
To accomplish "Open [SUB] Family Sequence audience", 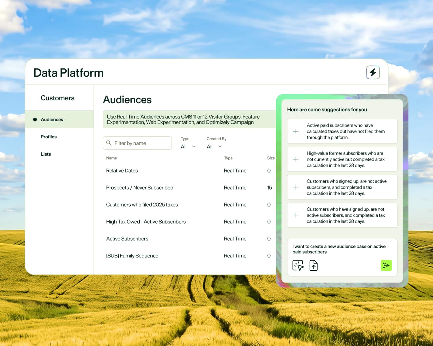I will [x=132, y=256].
